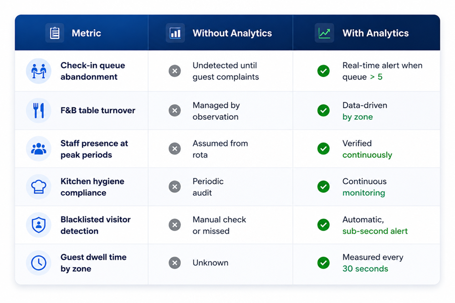Click 'Assumed from rota' cell
The width and height of the screenshot is (455, 303).
(220, 149)
